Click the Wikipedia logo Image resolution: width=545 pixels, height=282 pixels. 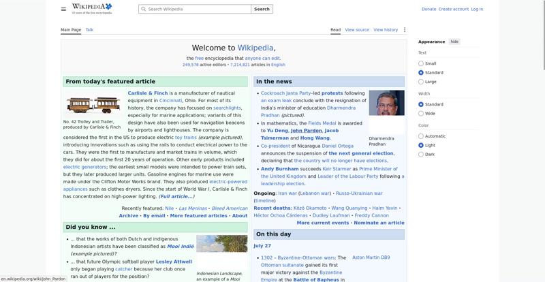click(92, 9)
